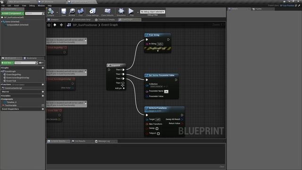Open the Find tool in the toolbar
Screen dimensions: 302x170
[81, 11]
